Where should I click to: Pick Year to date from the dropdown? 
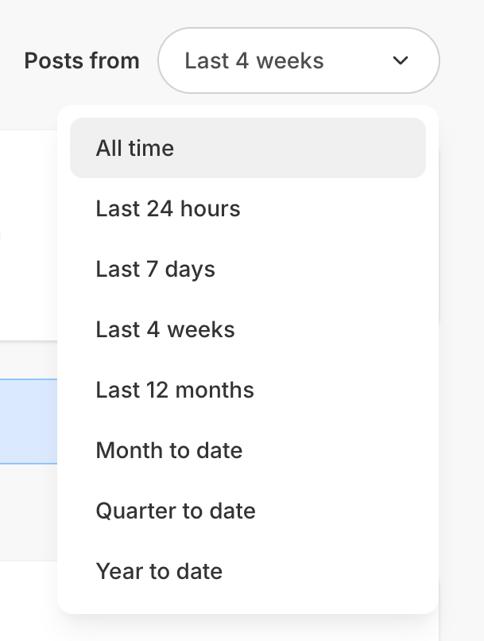[248, 571]
